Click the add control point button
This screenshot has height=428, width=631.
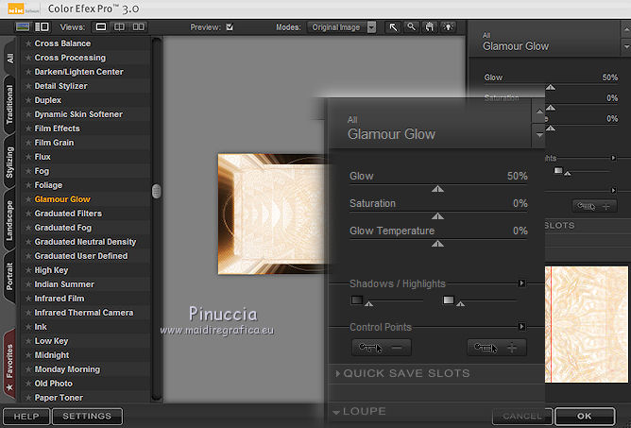pyautogui.click(x=497, y=347)
